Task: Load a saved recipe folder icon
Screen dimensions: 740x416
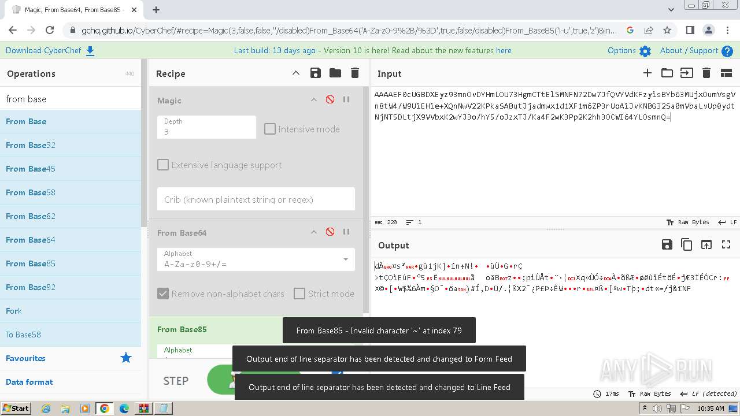Action: [335, 73]
